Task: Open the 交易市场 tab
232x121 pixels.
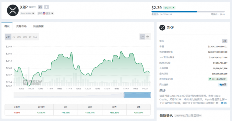Action: [21, 26]
